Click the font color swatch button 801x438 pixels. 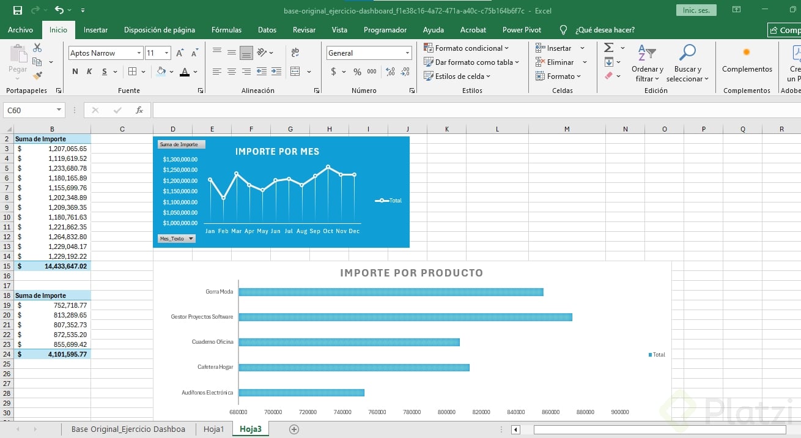point(185,72)
